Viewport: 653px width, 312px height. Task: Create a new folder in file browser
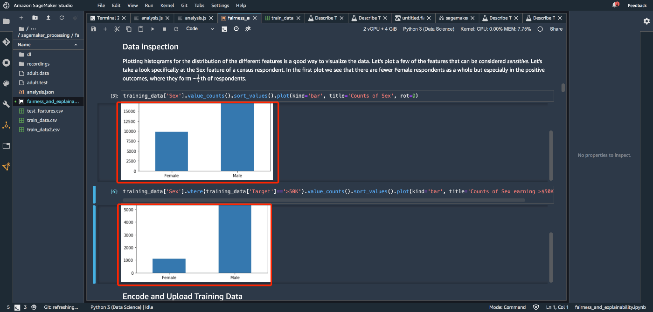tap(35, 18)
